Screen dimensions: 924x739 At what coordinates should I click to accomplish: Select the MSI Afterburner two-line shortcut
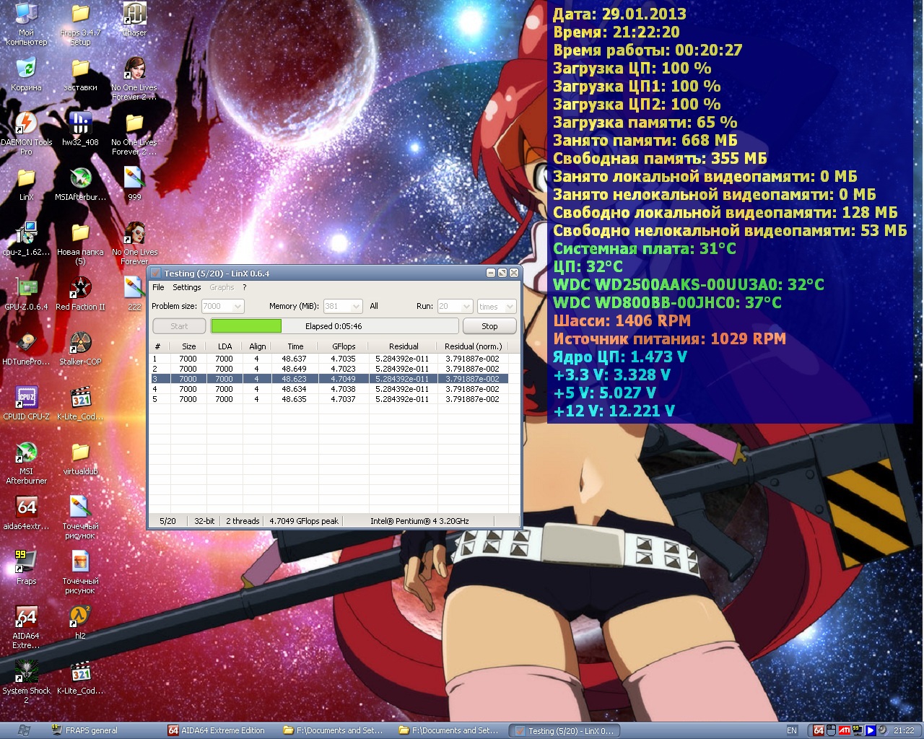[26, 463]
